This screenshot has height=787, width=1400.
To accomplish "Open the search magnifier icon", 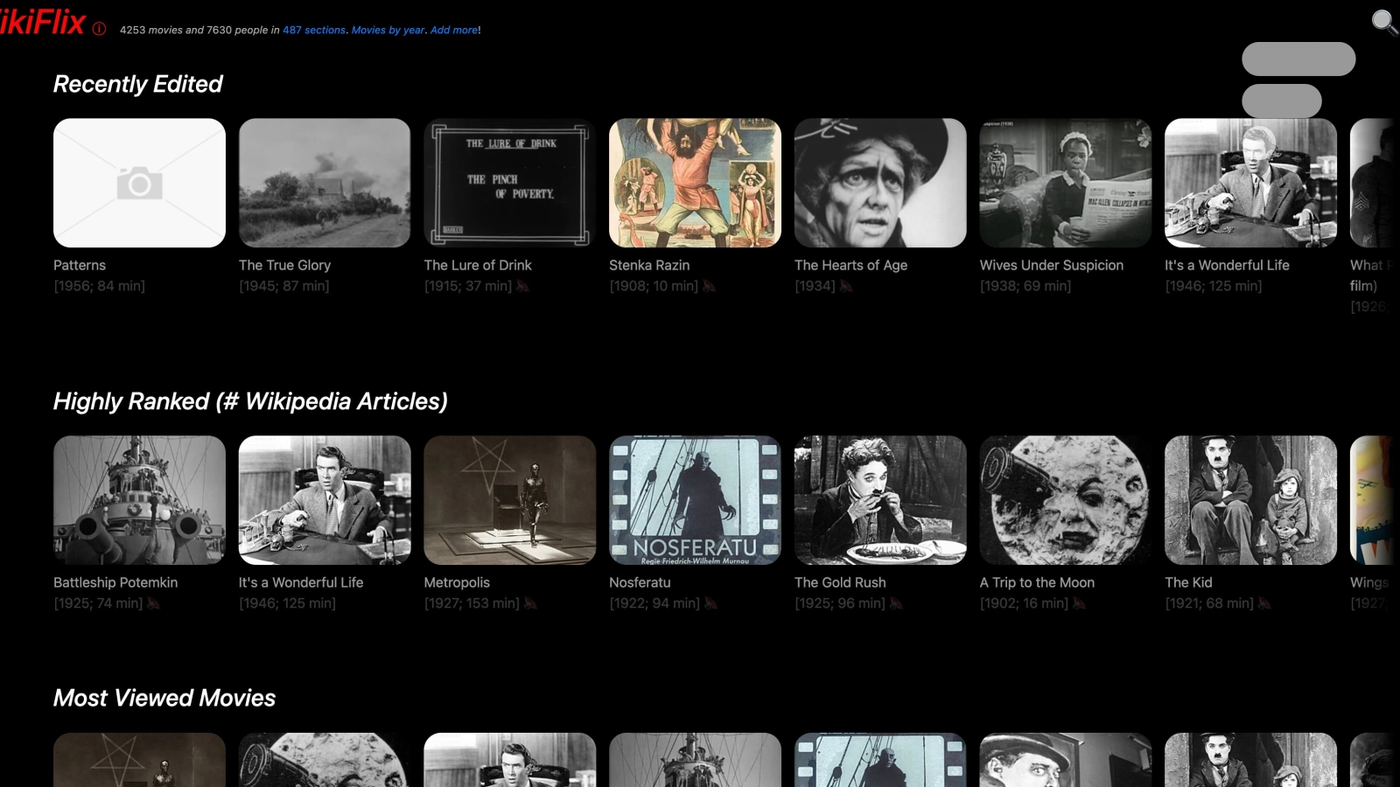I will click(1383, 22).
